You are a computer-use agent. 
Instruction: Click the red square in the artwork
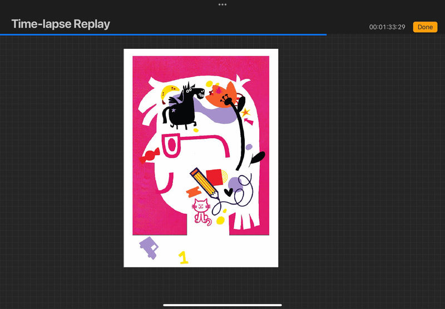(214, 176)
